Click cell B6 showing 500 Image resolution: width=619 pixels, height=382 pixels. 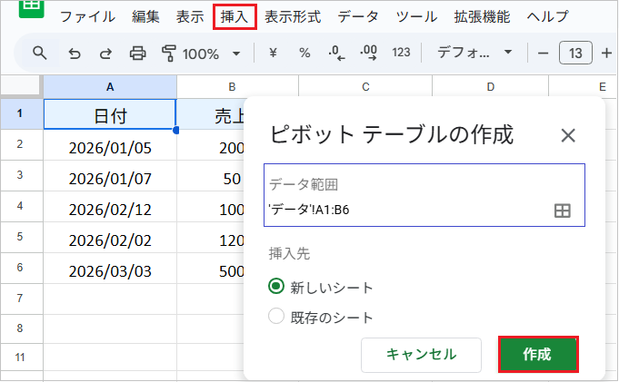point(211,268)
